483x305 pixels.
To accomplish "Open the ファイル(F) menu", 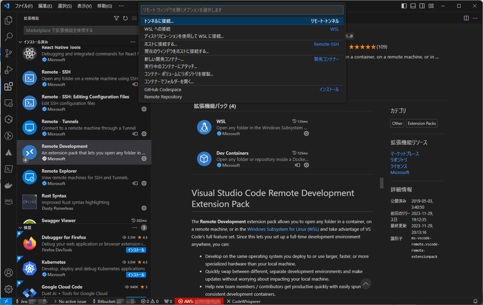I will pyautogui.click(x=24, y=6).
